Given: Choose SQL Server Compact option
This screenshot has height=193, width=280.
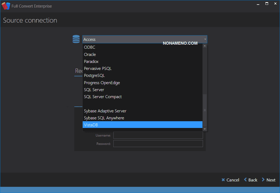Looking at the screenshot, I should pyautogui.click(x=103, y=97).
